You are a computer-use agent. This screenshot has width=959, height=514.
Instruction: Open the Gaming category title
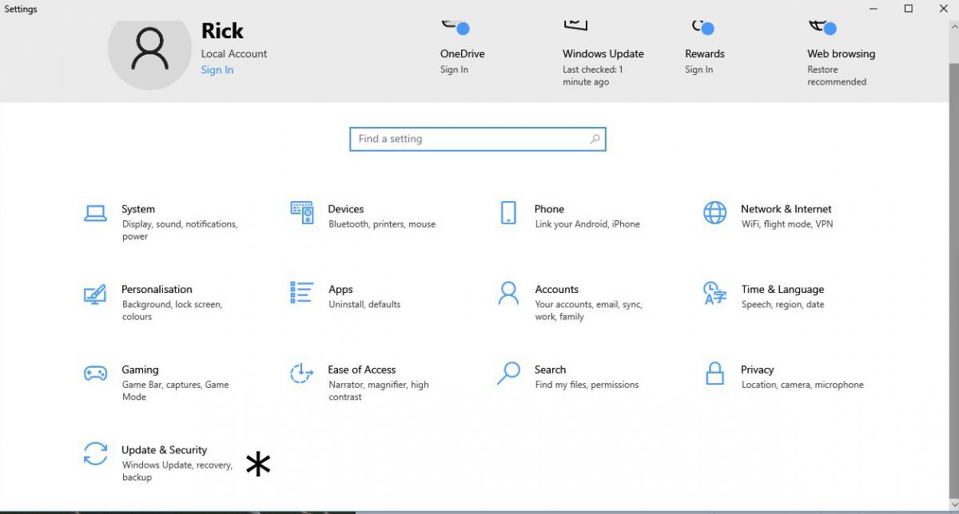[x=140, y=370]
